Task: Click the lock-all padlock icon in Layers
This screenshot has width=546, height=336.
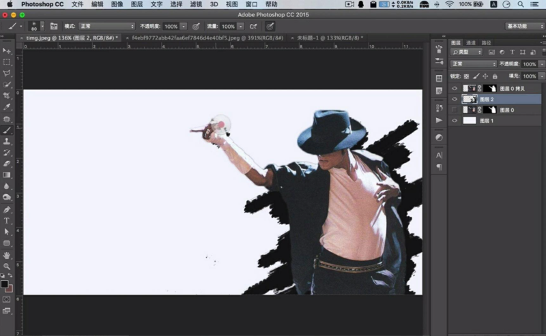Action: [494, 76]
